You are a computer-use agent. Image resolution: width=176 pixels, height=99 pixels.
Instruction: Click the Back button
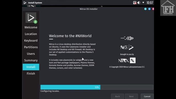[x=117, y=96]
